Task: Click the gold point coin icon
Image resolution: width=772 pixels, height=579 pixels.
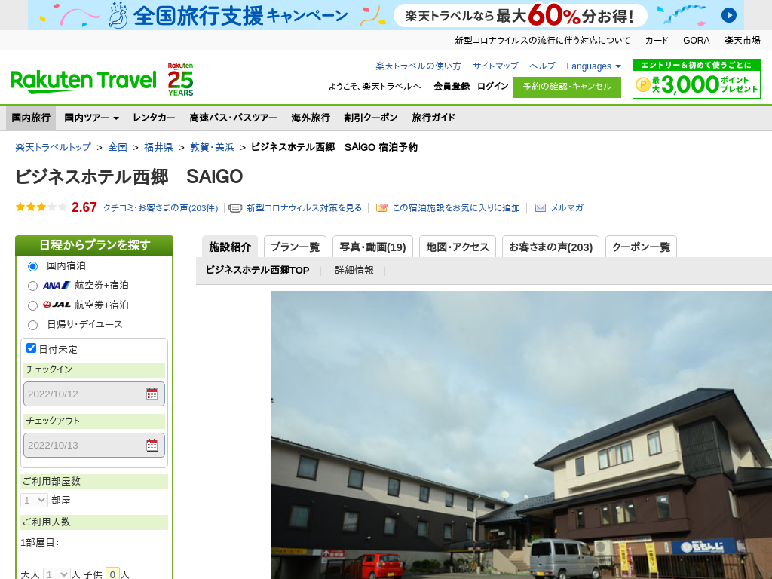Action: coord(642,84)
